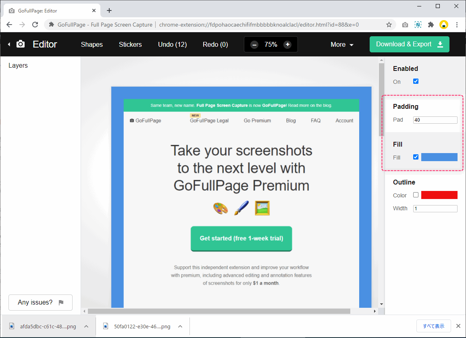466x338 pixels.
Task: Close the downloads bar
Action: tap(458, 326)
